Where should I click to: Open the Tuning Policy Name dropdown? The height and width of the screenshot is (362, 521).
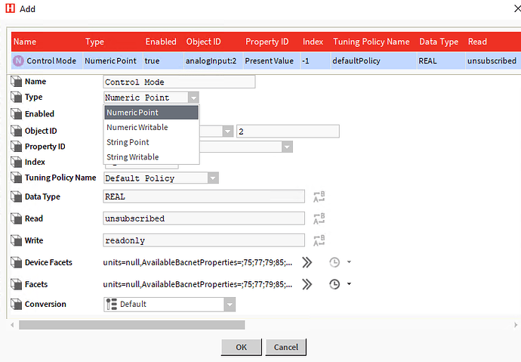tap(213, 178)
